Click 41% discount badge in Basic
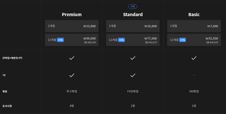The width and height of the screenshot is (226, 114). (x=183, y=40)
